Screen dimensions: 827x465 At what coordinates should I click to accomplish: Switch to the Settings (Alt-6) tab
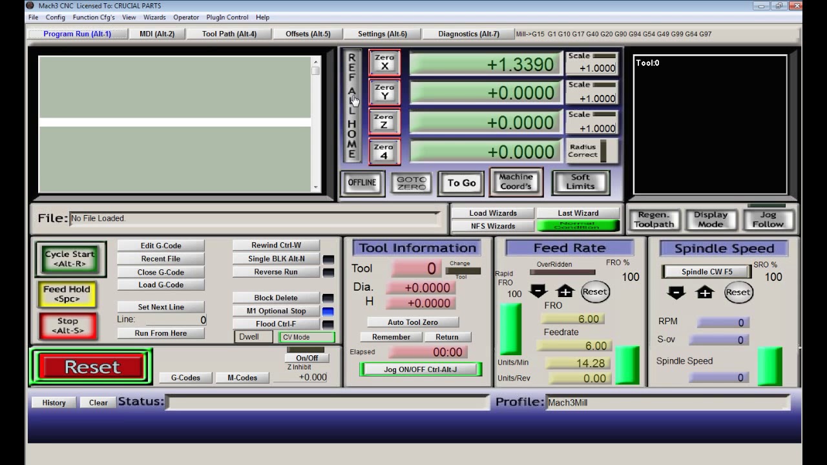[x=382, y=34]
